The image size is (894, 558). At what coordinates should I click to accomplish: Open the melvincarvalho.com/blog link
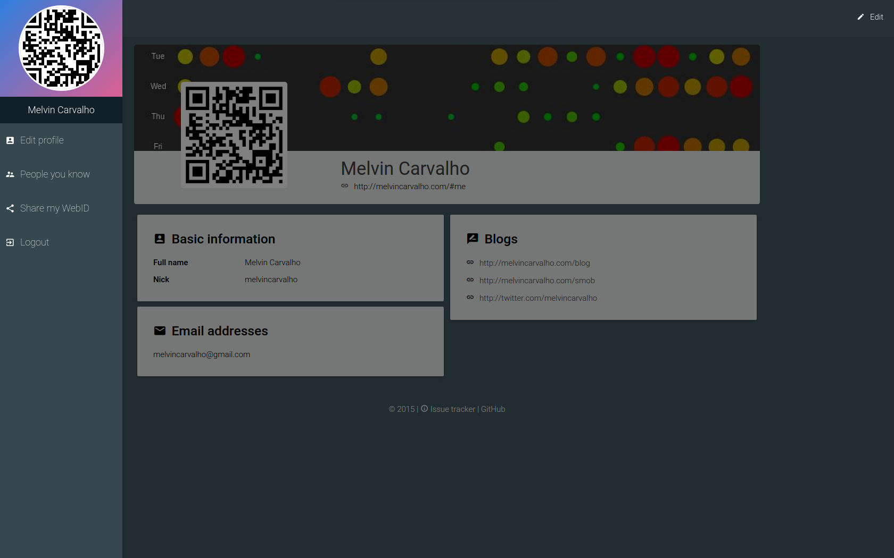point(534,263)
